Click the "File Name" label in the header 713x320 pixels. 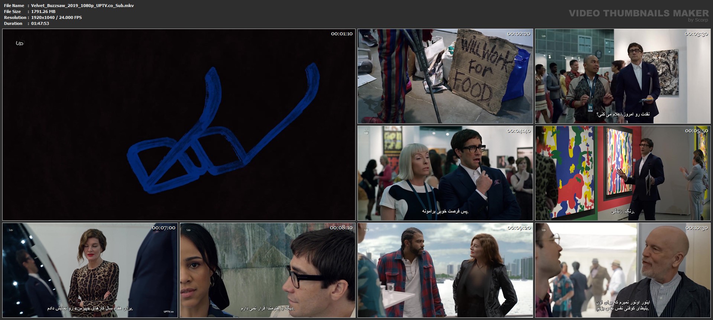point(14,6)
